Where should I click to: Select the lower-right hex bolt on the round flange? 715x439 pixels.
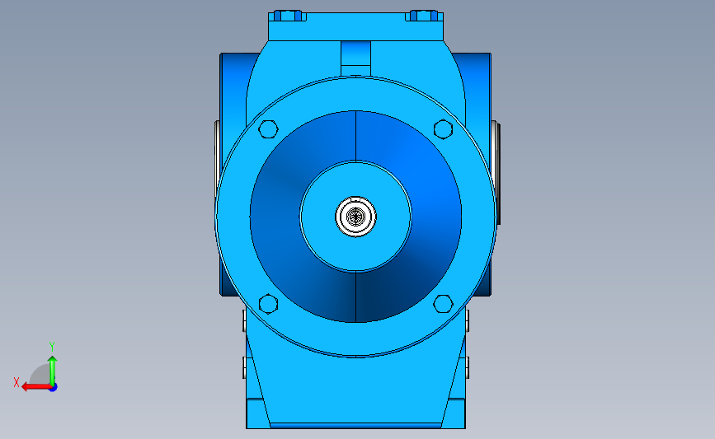[x=443, y=304]
